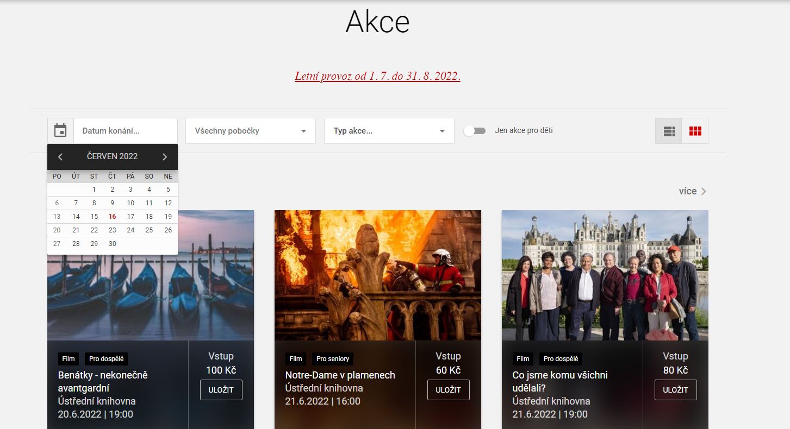Click the calendar icon beside date field
Screen dimensions: 790x429
[x=60, y=131]
